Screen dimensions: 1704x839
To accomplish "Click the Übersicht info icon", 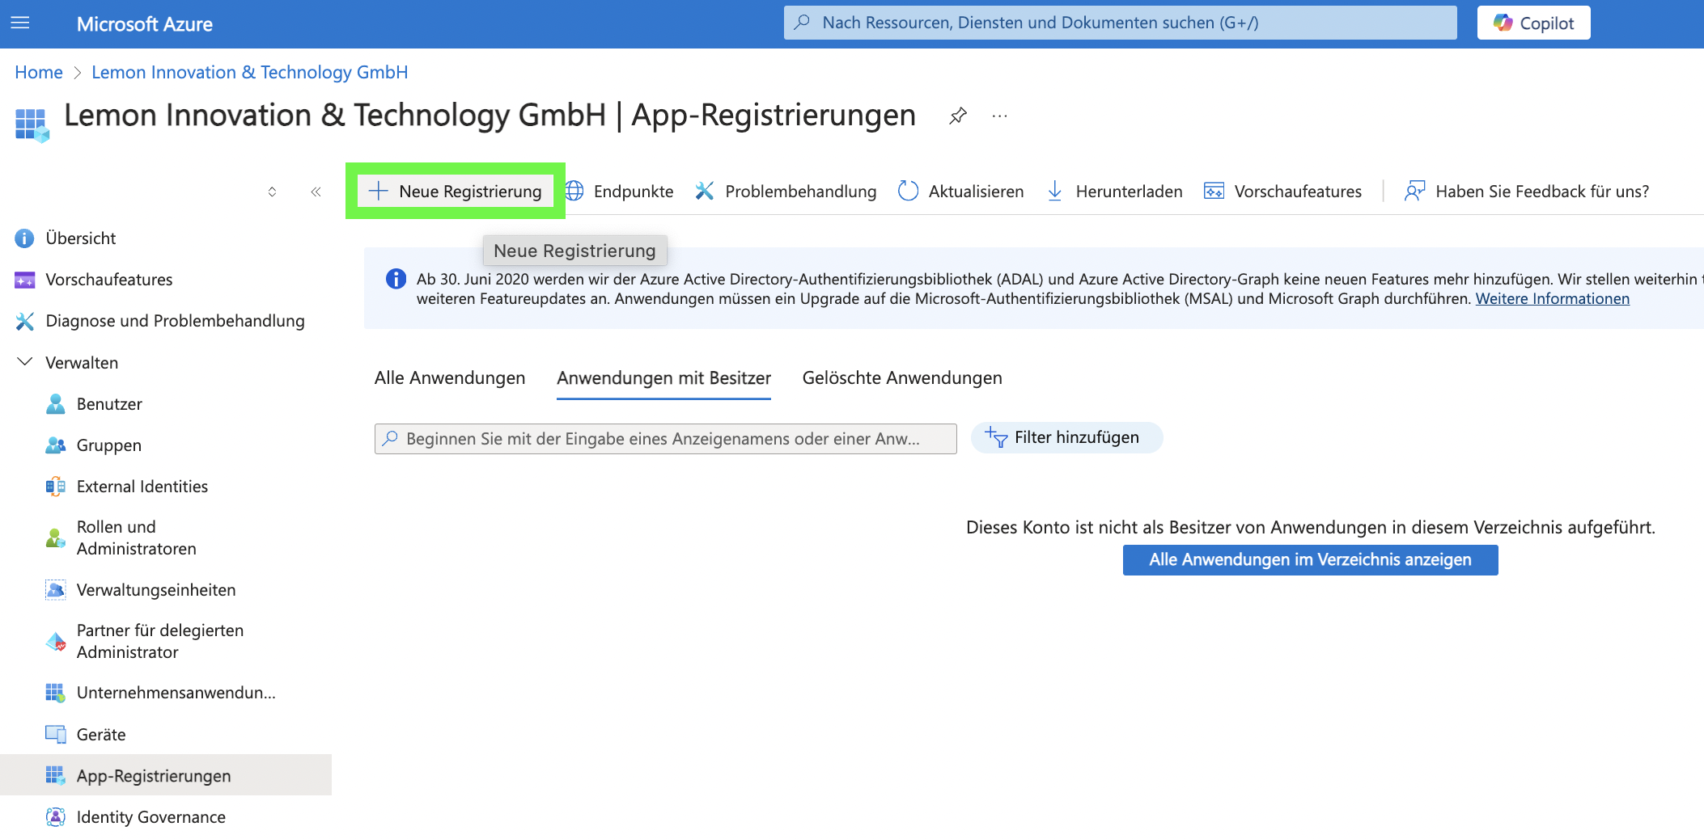I will pos(25,238).
